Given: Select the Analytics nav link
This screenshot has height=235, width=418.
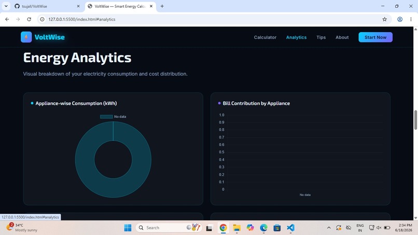Looking at the screenshot, I should pyautogui.click(x=296, y=37).
